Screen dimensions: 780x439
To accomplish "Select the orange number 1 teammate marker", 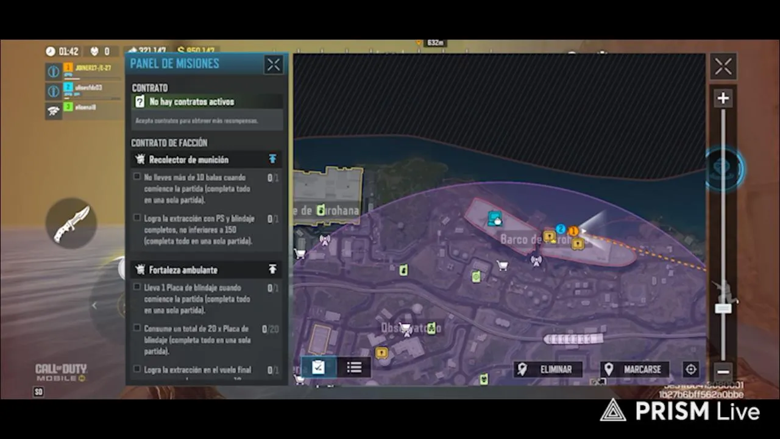I will pos(573,231).
